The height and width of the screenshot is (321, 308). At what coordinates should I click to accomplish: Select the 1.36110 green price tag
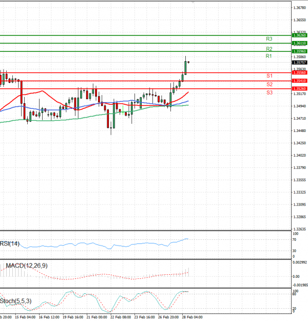pyautogui.click(x=299, y=43)
